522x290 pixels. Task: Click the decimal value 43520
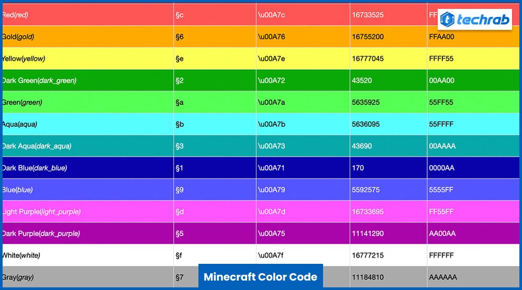point(362,81)
